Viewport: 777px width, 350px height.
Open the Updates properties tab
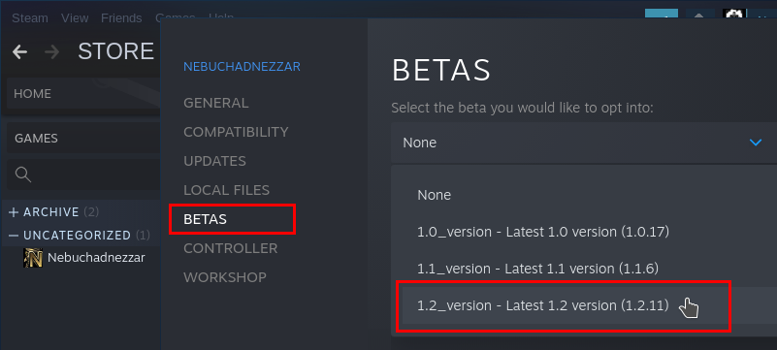click(x=214, y=161)
